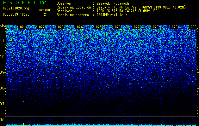The image size is (199, 126).
Task: Click the HROFFT 1.0.0 title text
Action: [25, 3]
